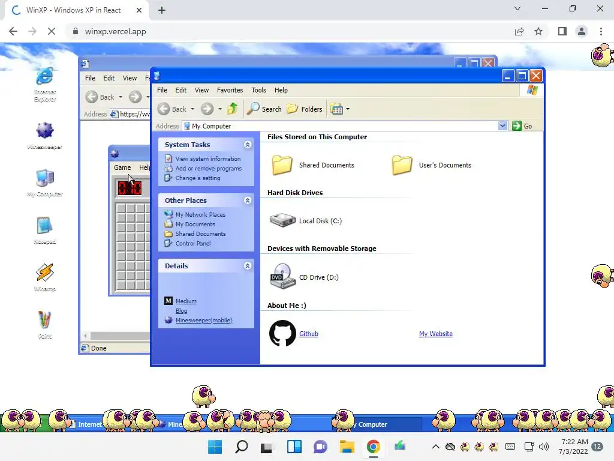
Task: Open Notepad desktop icon
Action: pos(44,230)
